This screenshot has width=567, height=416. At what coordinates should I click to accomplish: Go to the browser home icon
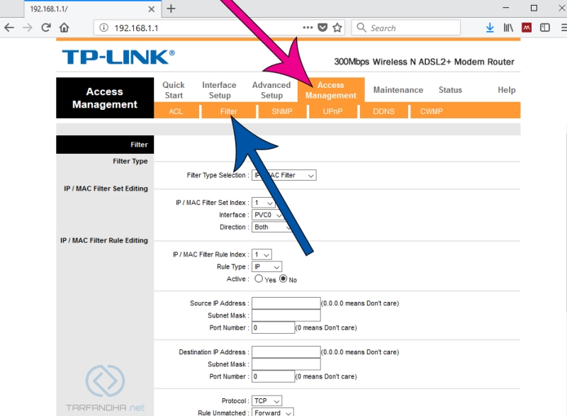[x=64, y=28]
